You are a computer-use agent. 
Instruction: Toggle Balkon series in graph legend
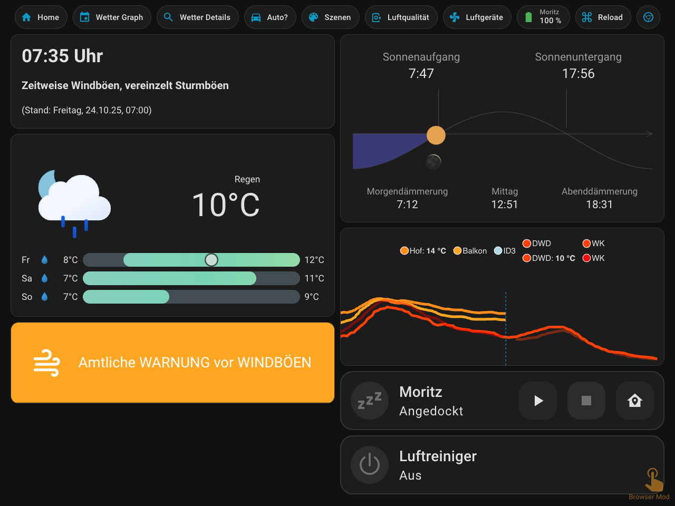pyautogui.click(x=470, y=251)
